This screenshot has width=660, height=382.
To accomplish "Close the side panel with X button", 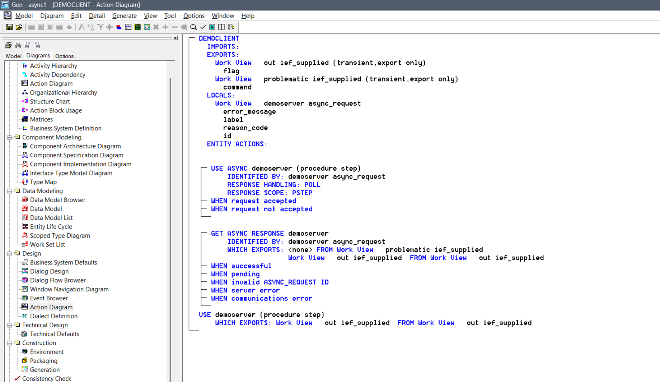I will coord(175,38).
